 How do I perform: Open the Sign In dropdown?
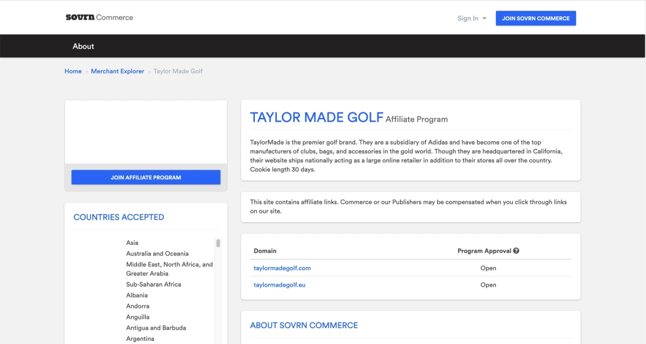coord(472,18)
